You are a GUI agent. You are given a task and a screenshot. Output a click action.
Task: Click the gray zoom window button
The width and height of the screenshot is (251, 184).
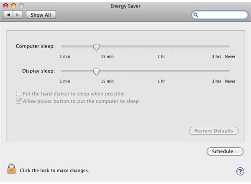pos(21,6)
